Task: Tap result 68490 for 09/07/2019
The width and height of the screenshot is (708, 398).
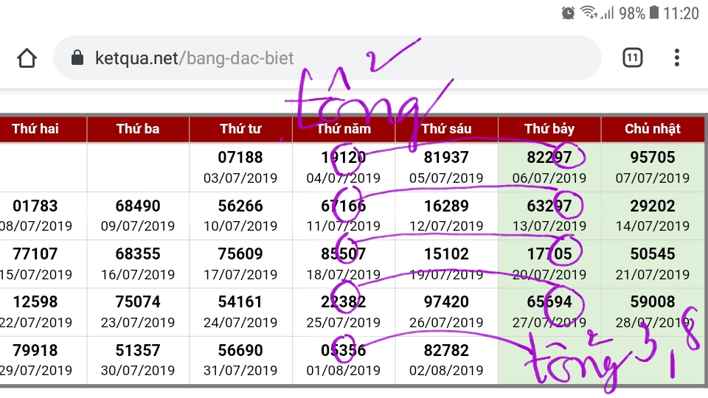Action: point(138,206)
